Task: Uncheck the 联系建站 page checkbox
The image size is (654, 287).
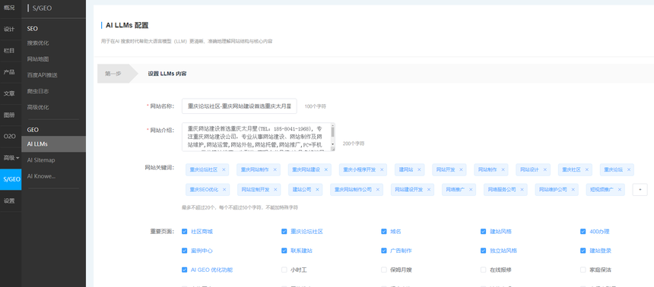Action: 284,251
